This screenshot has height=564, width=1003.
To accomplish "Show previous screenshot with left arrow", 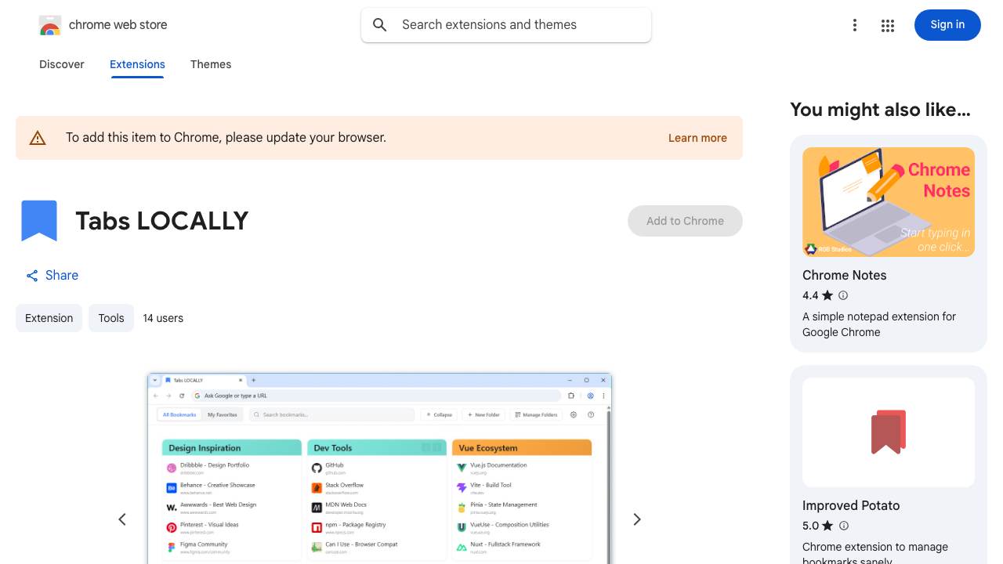I will point(122,519).
